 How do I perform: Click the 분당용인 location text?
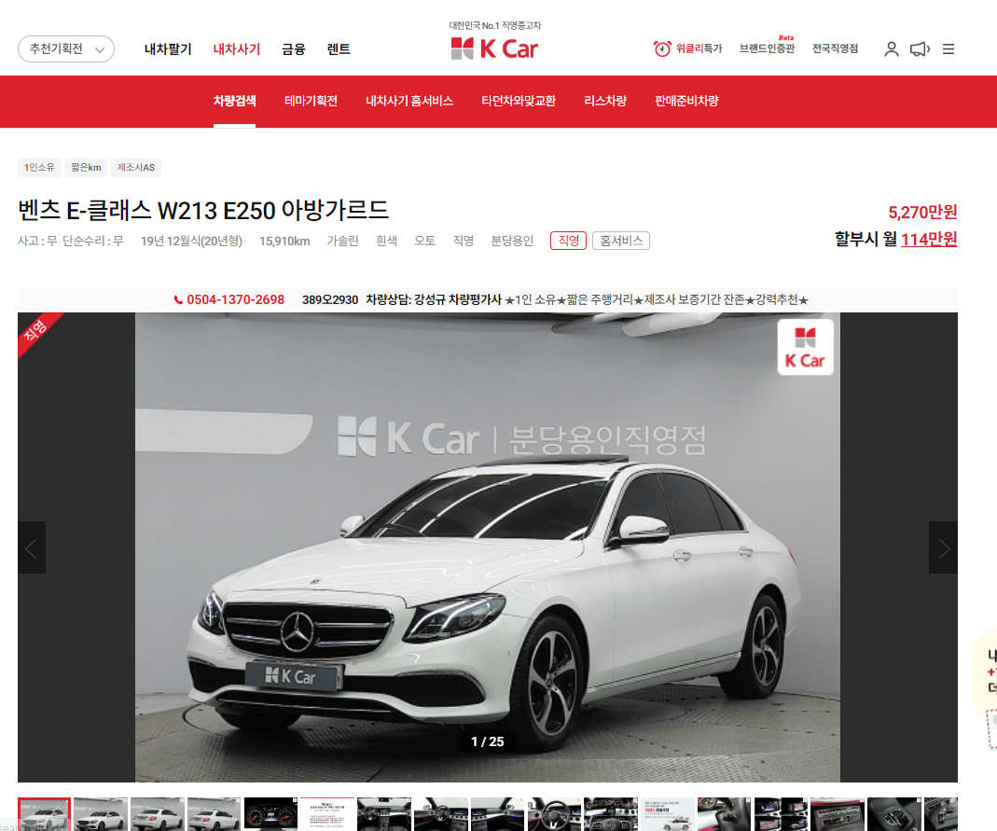click(x=512, y=241)
